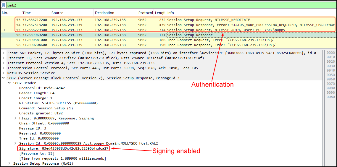Viewport: 337px width, 167px height.
Task: Select the Credit Charge: 1 field
Action: point(36,98)
